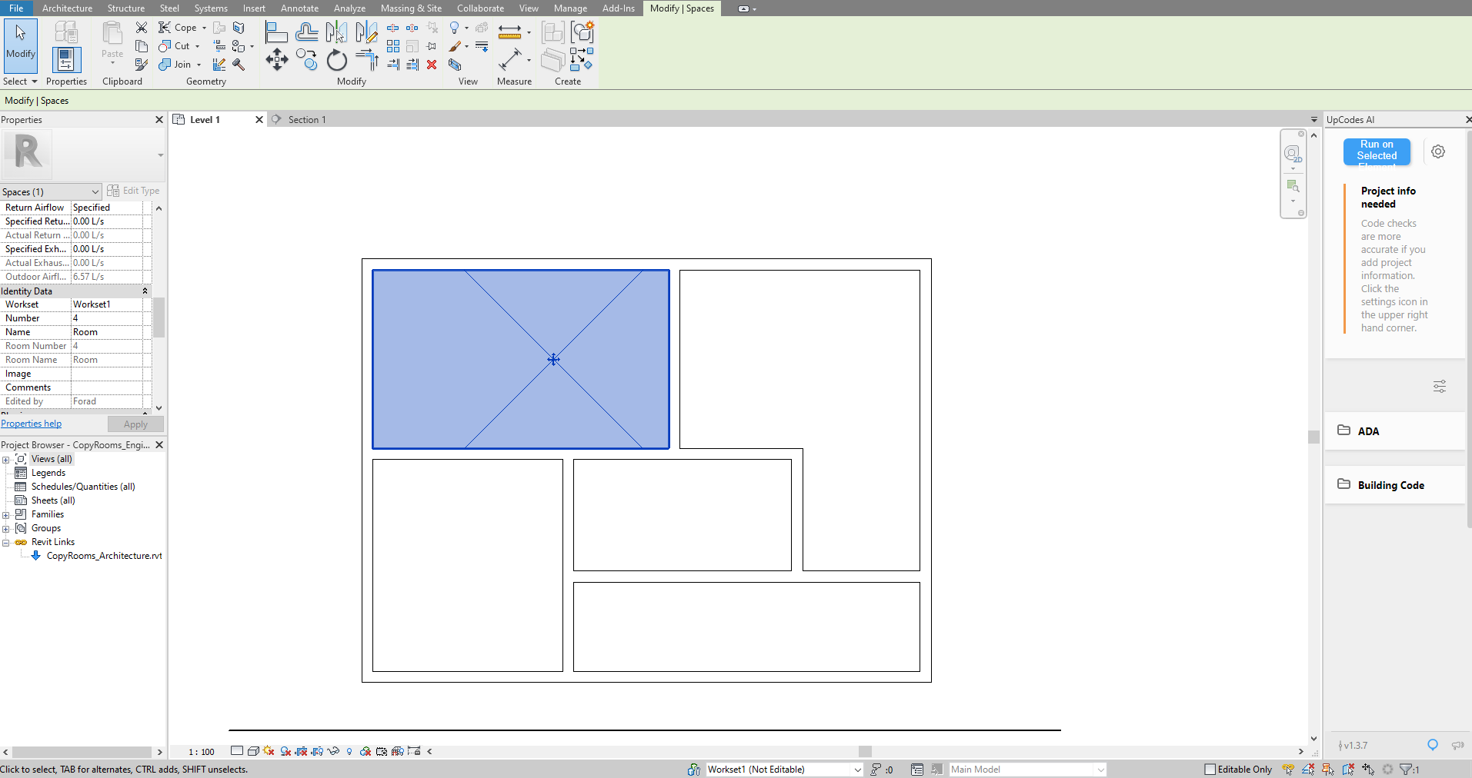This screenshot has height=778, width=1472.
Task: Open the Cope dropdown arrow
Action: (x=204, y=28)
